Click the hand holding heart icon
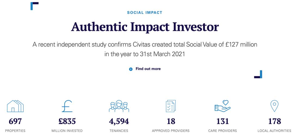 coord(223,106)
